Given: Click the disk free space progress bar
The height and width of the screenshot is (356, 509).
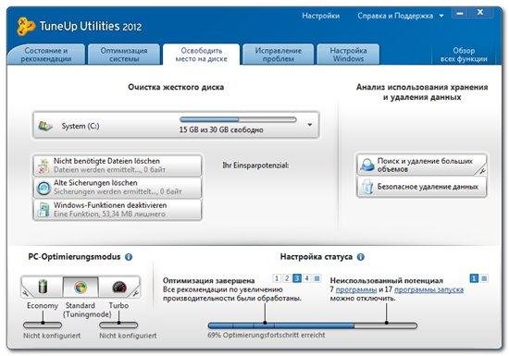Looking at the screenshot, I should click(238, 119).
